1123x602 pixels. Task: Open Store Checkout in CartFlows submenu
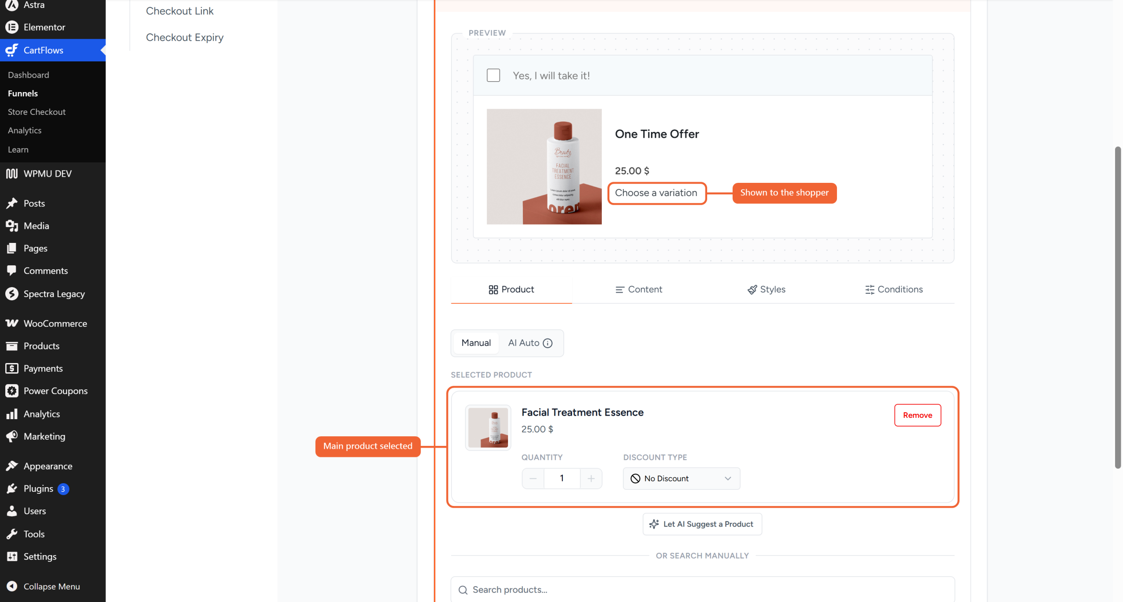[37, 112]
